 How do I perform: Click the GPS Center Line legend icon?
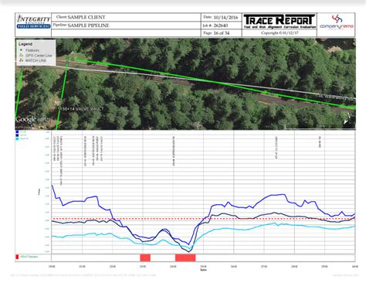[22, 56]
